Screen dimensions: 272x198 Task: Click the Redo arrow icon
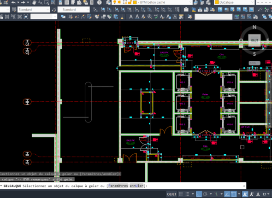pyautogui.click(x=23, y=2)
